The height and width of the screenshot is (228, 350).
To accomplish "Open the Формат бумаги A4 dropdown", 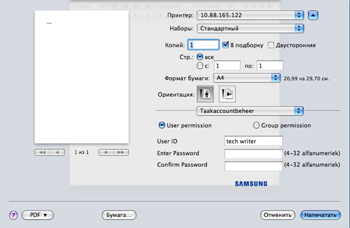I will [247, 78].
